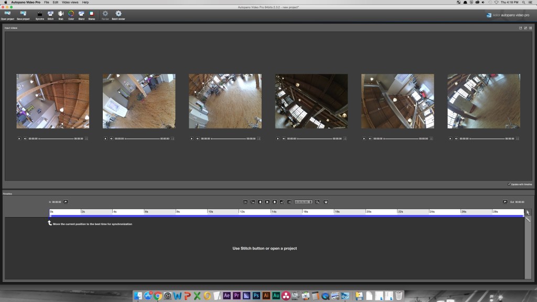Mute the fifth input video
This screenshot has width=537, height=302.
pyautogui.click(x=370, y=138)
